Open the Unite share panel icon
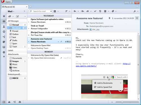141x105 pixels. (x=4, y=37)
